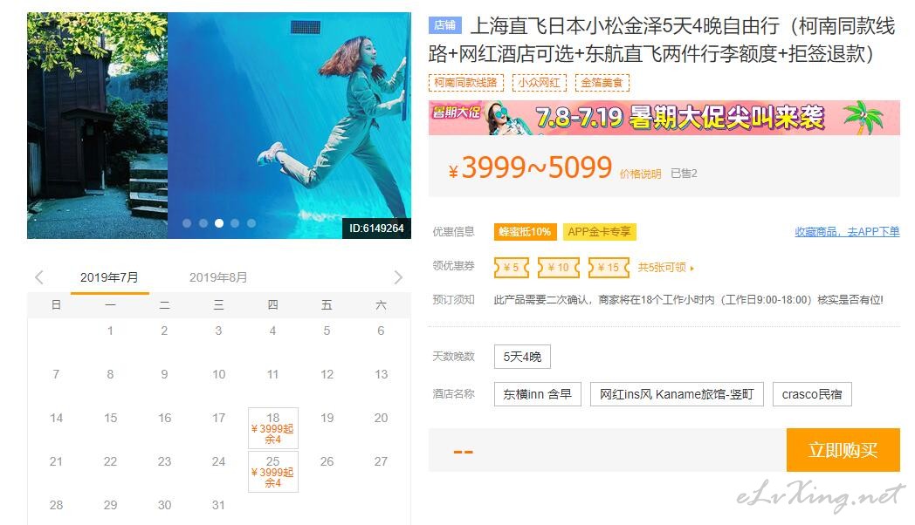
Task: Go to previous month with left calendar arrow
Action: [x=39, y=277]
